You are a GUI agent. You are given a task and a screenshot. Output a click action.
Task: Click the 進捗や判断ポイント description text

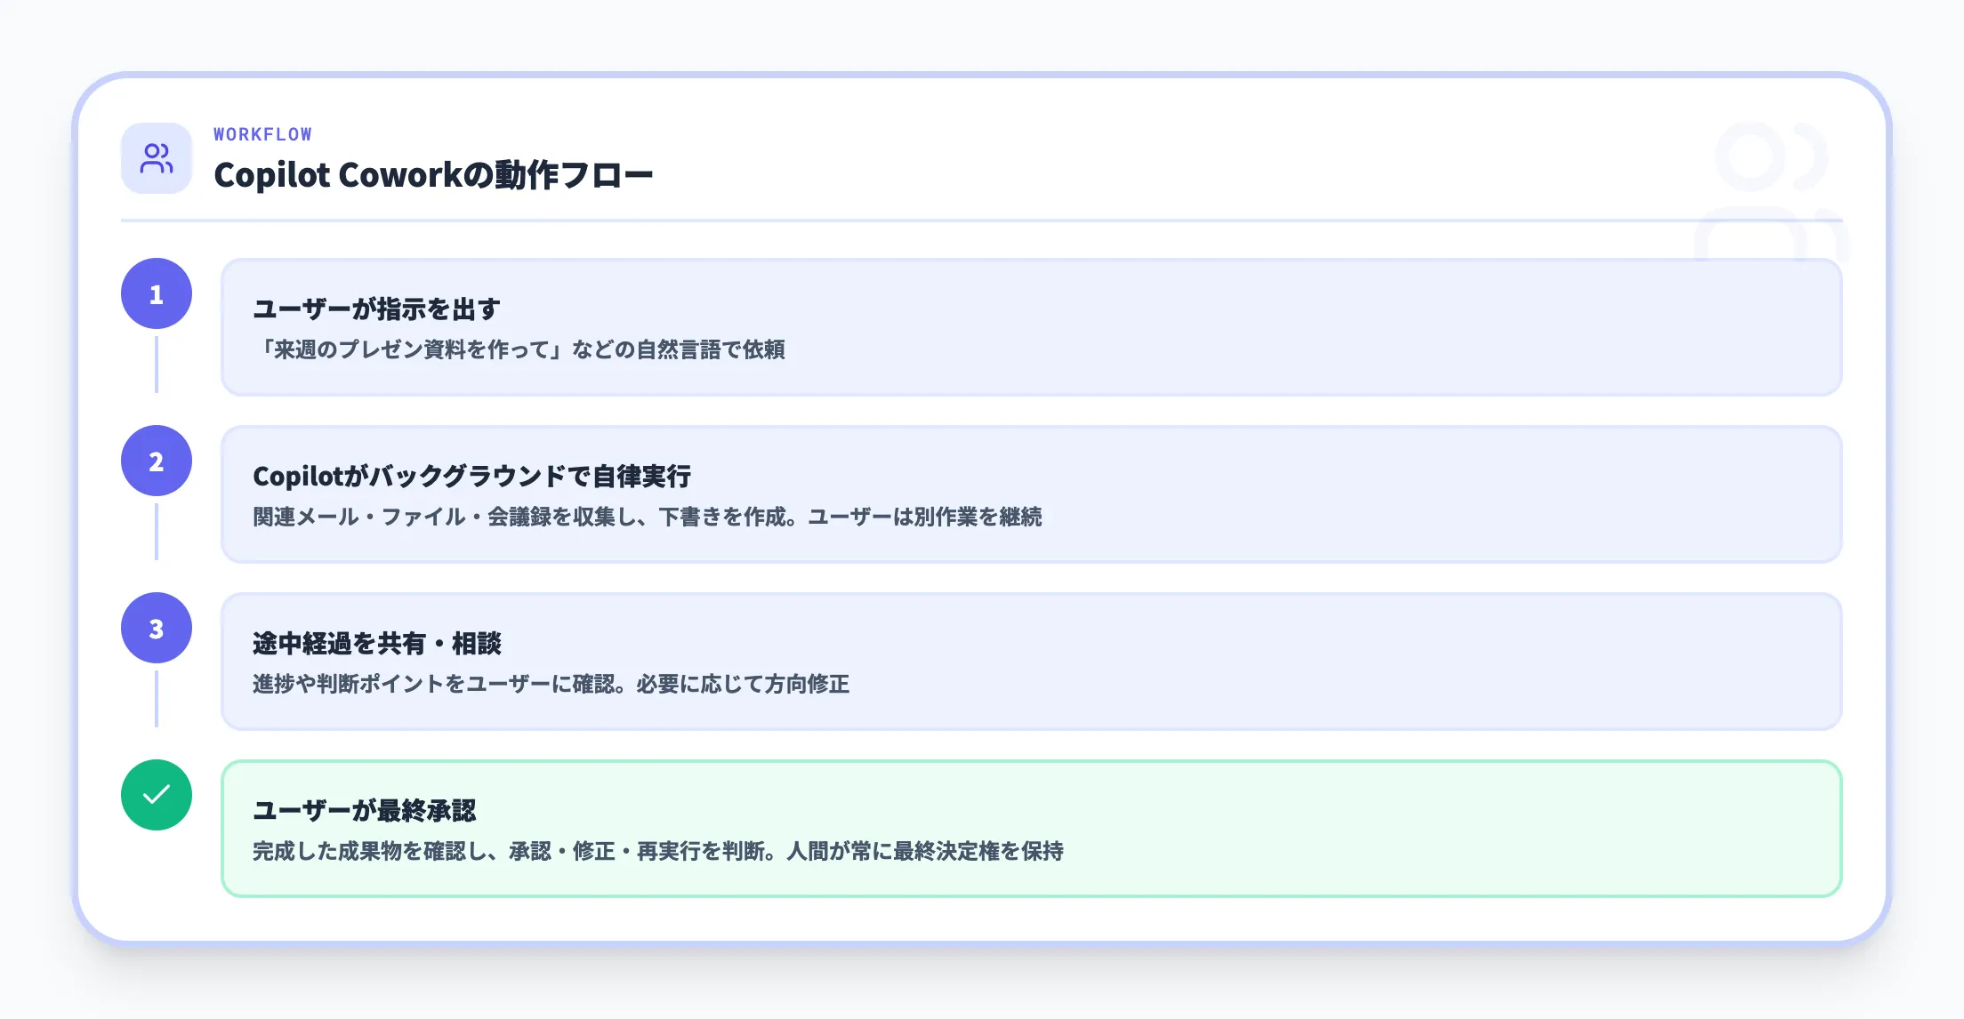pos(551,684)
